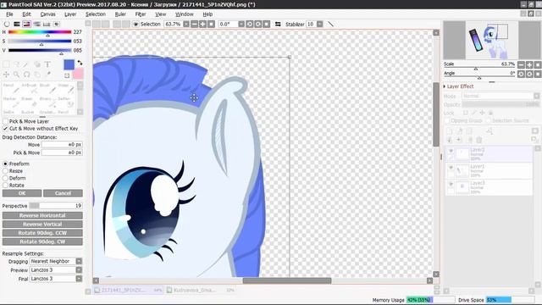Toggle the color mixer panel icon

pos(36,24)
